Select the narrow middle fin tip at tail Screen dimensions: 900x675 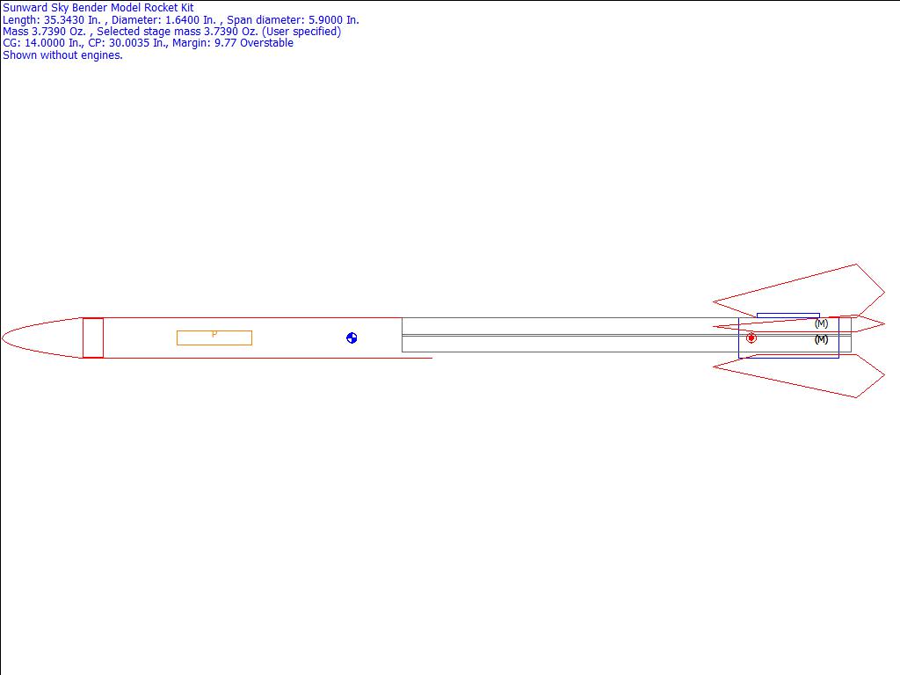pyautogui.click(x=868, y=323)
